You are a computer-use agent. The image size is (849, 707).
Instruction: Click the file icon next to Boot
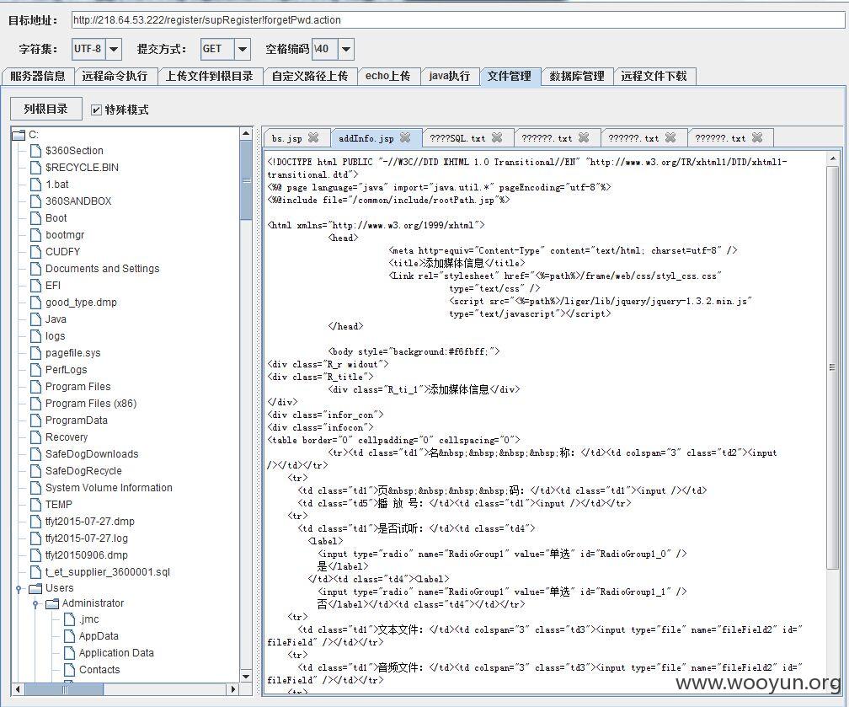(35, 217)
